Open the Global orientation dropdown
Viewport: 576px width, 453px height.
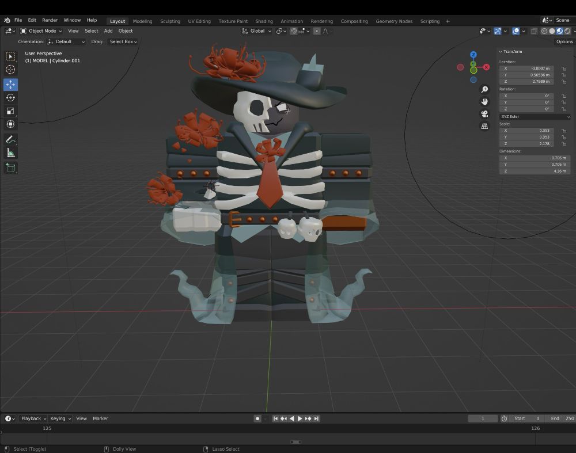(x=256, y=31)
